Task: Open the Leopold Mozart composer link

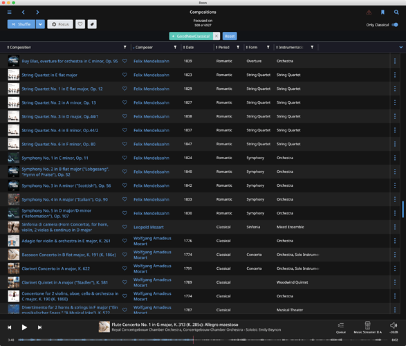Action: pos(149,227)
